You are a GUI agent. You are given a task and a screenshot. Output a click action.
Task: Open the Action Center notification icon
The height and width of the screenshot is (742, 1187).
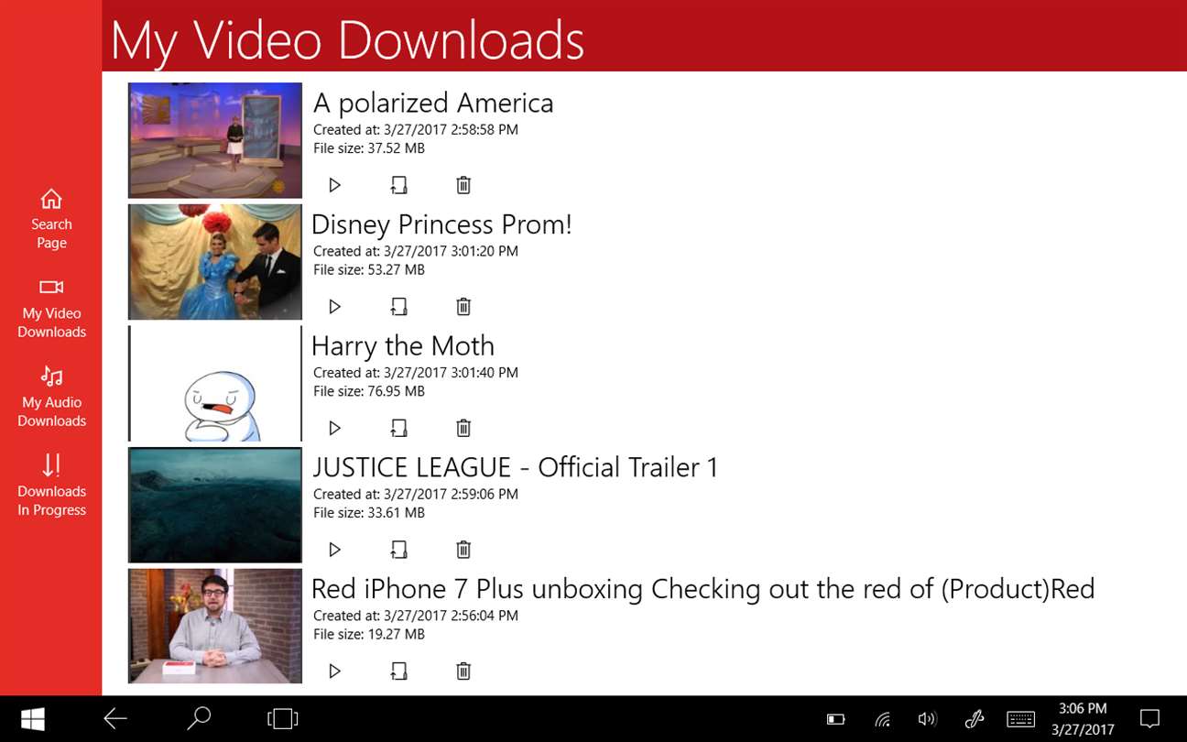(1149, 719)
